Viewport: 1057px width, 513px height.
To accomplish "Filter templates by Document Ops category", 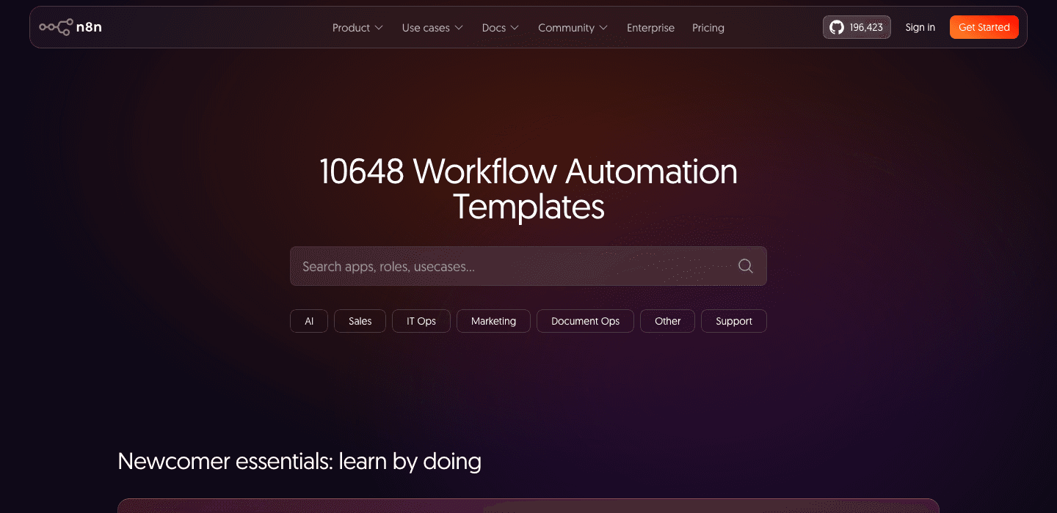I will [x=585, y=321].
